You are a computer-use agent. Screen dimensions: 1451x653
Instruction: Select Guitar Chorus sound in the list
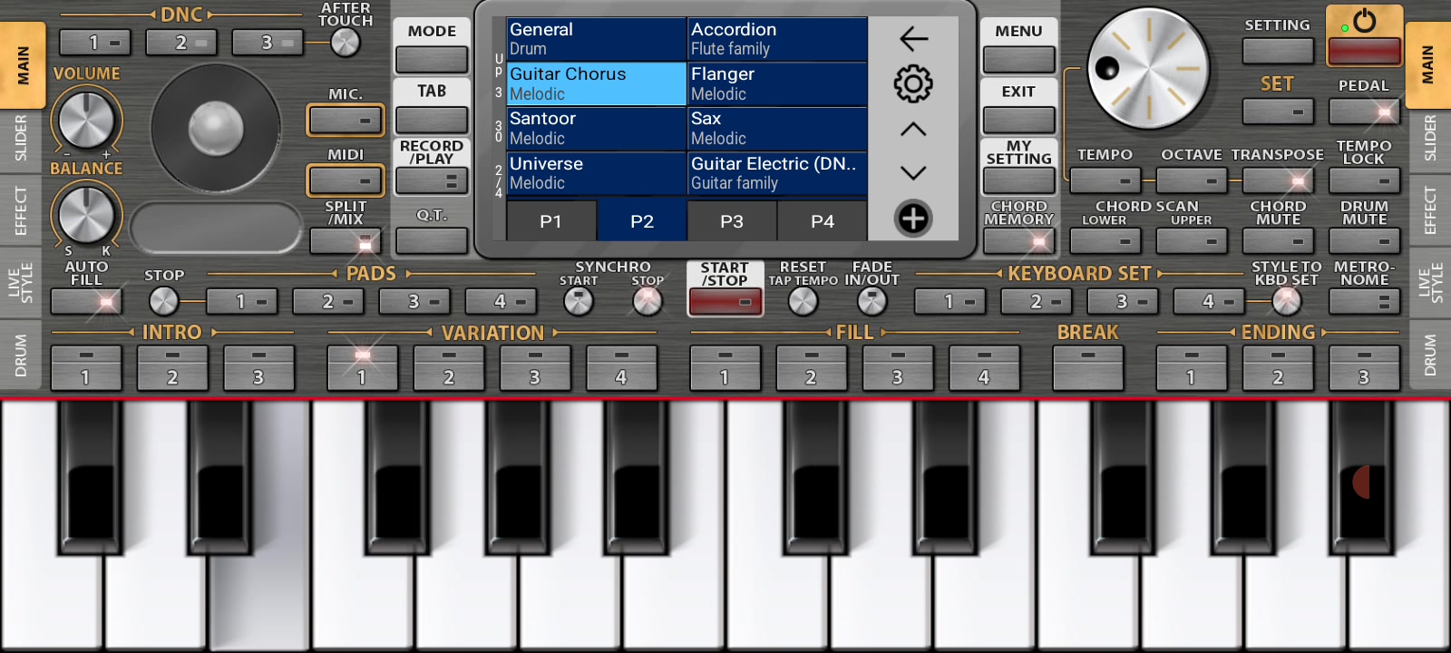[596, 83]
